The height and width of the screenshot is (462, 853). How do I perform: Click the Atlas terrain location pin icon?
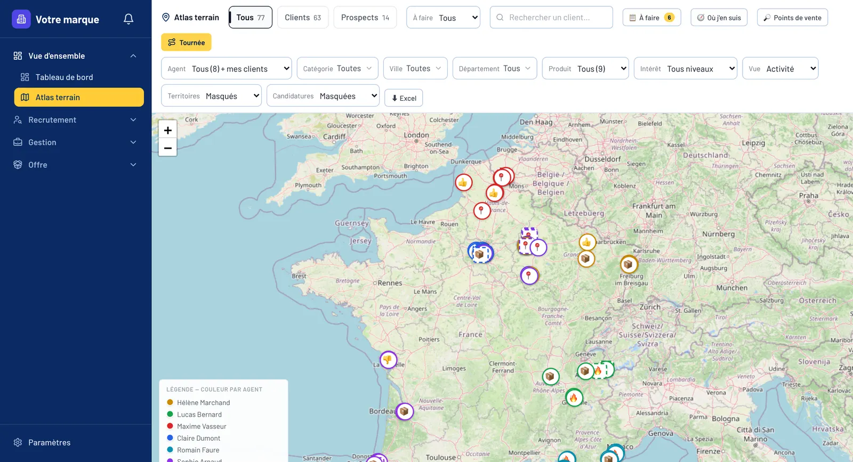(x=166, y=18)
